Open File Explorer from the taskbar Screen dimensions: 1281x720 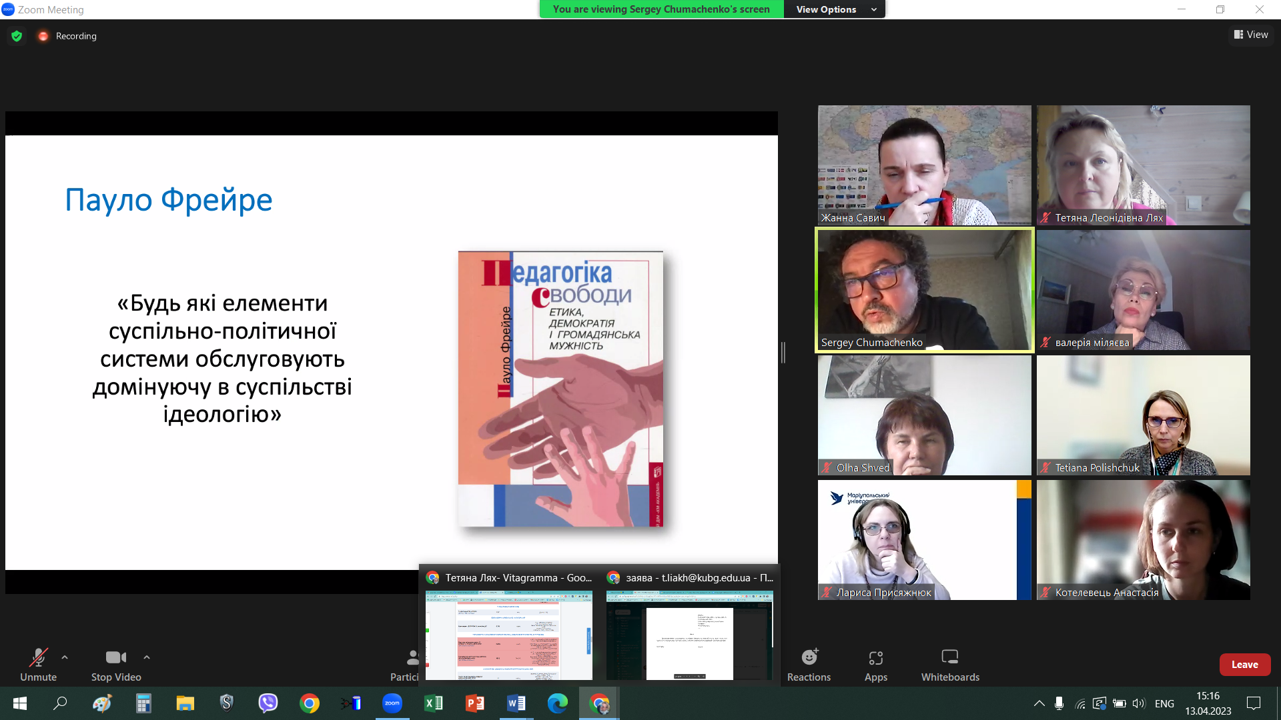click(185, 703)
